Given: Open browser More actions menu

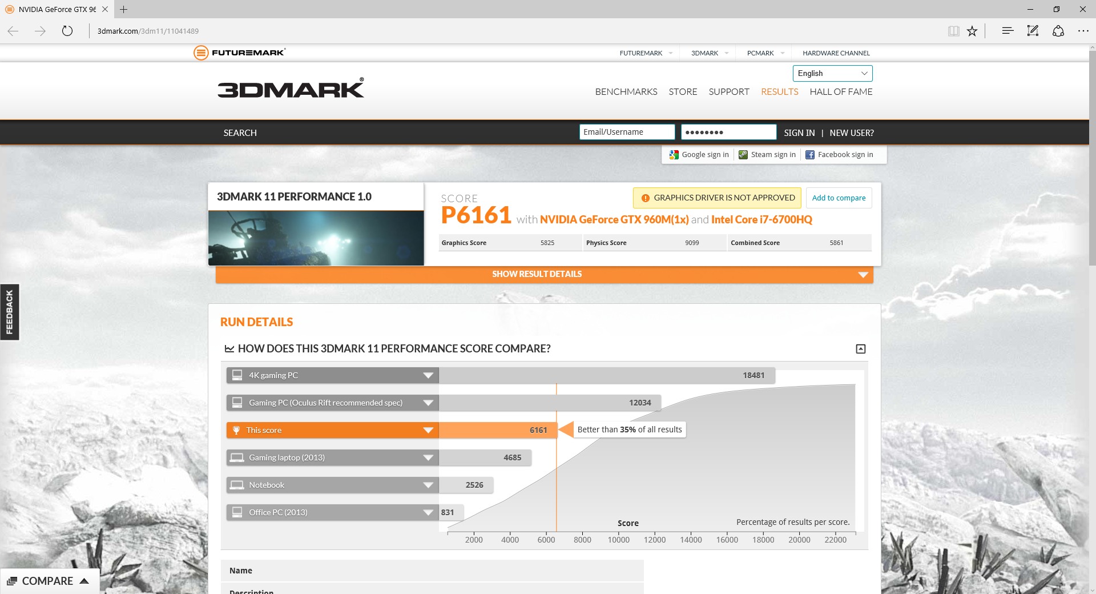Looking at the screenshot, I should tap(1083, 31).
